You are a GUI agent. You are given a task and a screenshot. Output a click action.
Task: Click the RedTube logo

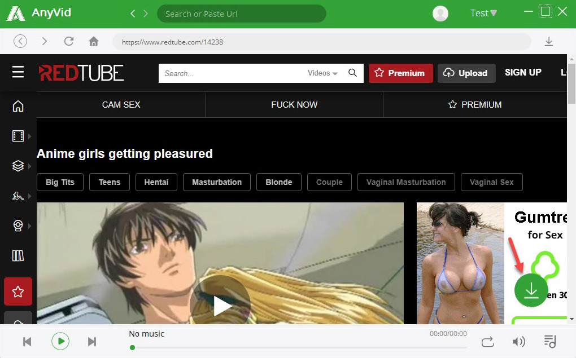coord(81,73)
